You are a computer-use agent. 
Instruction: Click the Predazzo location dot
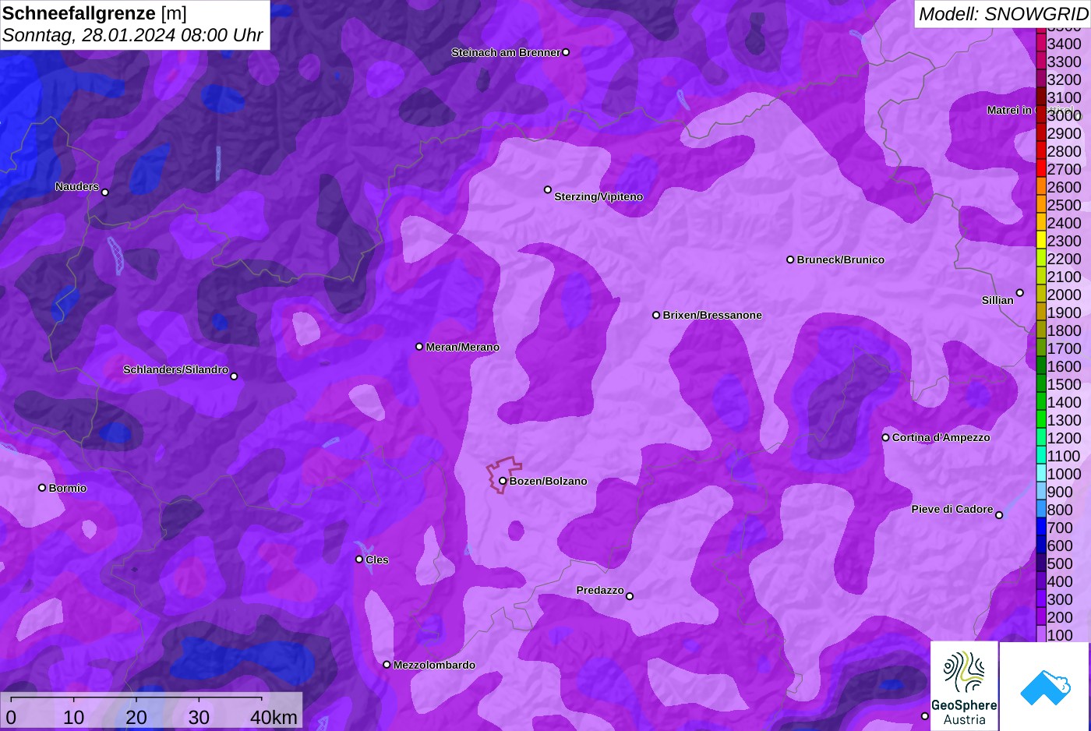point(630,596)
